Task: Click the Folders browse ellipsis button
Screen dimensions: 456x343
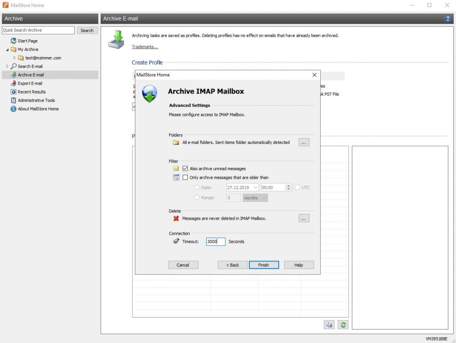Action: tap(304, 143)
